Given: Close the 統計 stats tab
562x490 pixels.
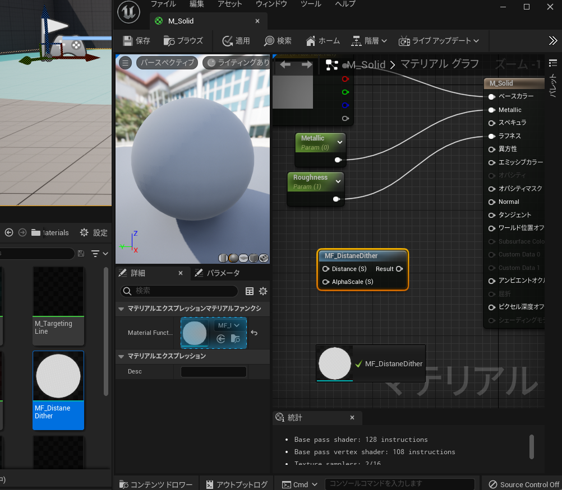Looking at the screenshot, I should pyautogui.click(x=352, y=417).
